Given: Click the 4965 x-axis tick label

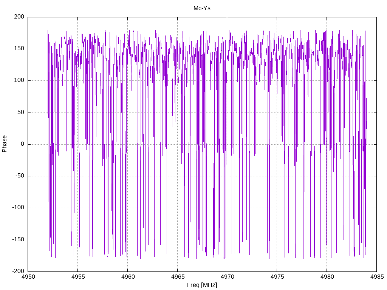Looking at the screenshot, I should (178, 277).
